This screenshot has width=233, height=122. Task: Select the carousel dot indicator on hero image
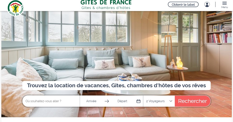click(121, 113)
